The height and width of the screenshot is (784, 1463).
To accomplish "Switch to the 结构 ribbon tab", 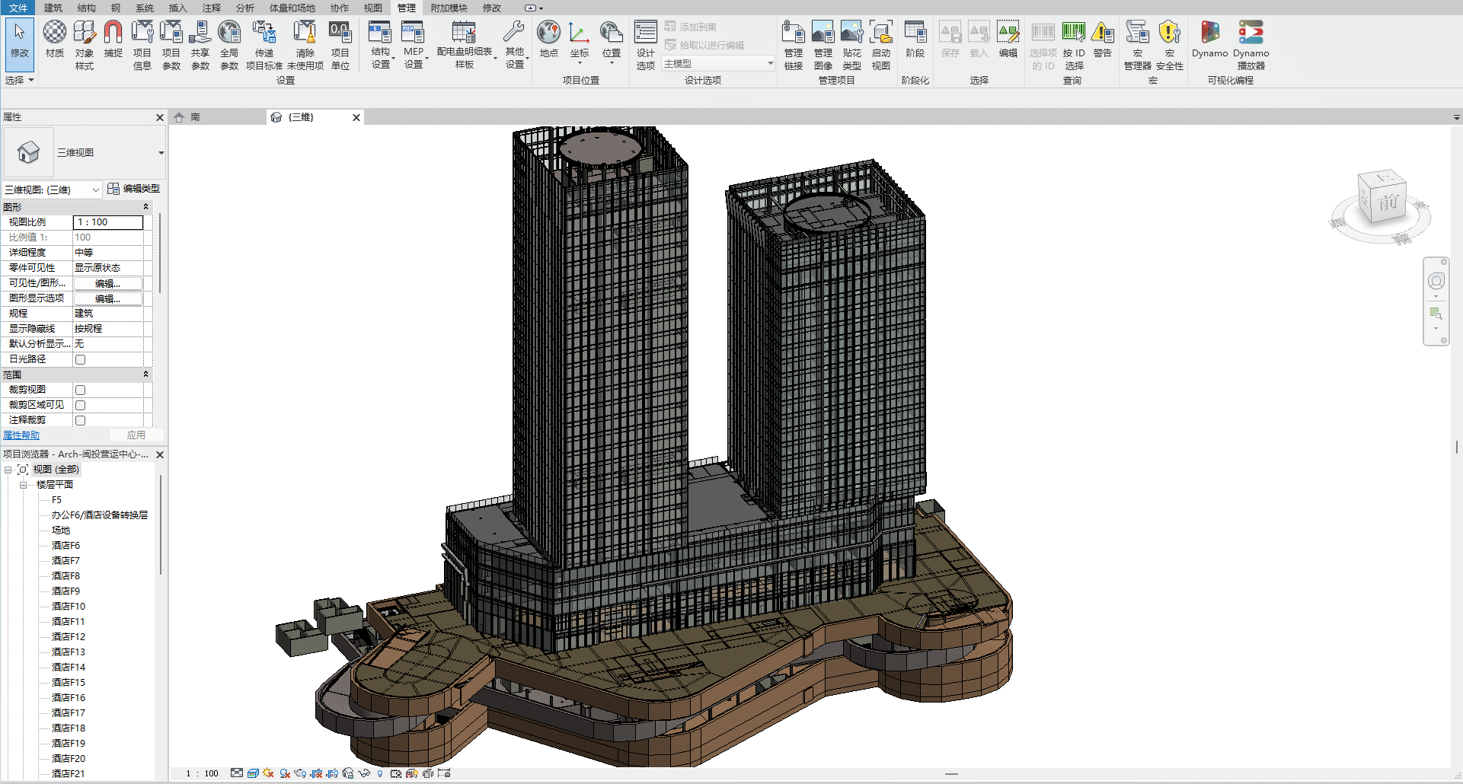I will tap(87, 8).
